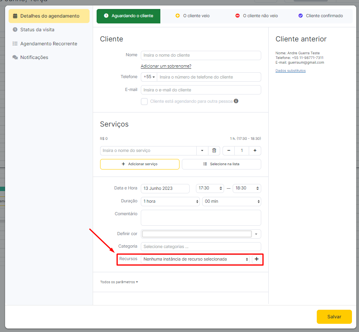
Task: Open the +55 country code dropdown
Action: [x=149, y=77]
